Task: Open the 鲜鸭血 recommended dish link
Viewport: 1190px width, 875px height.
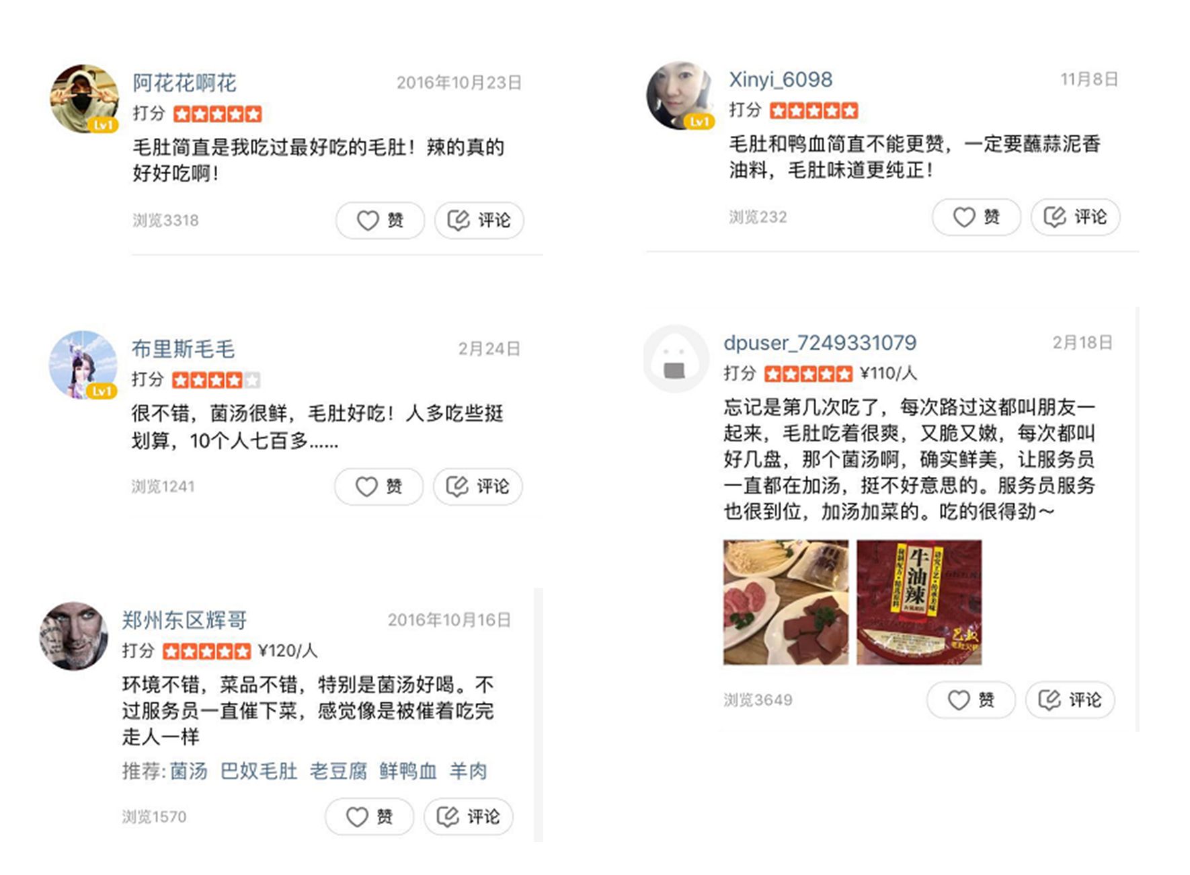Action: pos(408,771)
